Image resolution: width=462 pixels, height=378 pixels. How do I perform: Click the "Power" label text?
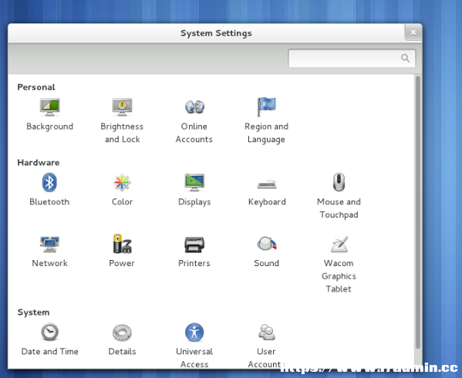[x=122, y=263]
